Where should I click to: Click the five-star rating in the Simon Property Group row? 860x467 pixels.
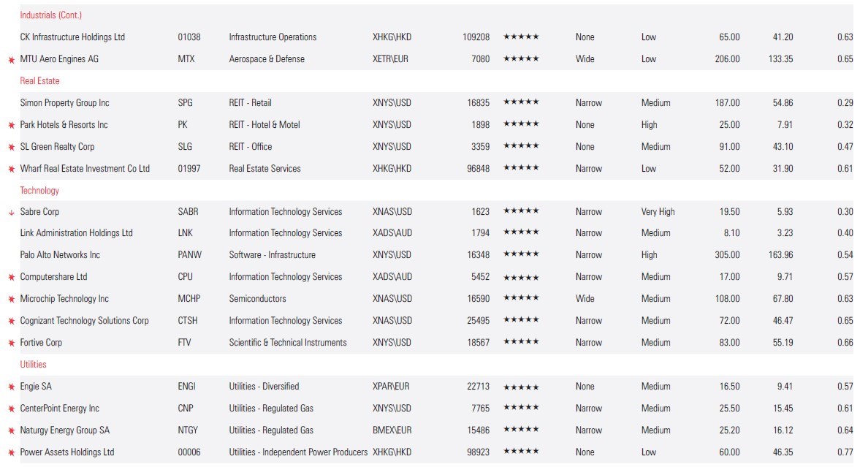521,103
